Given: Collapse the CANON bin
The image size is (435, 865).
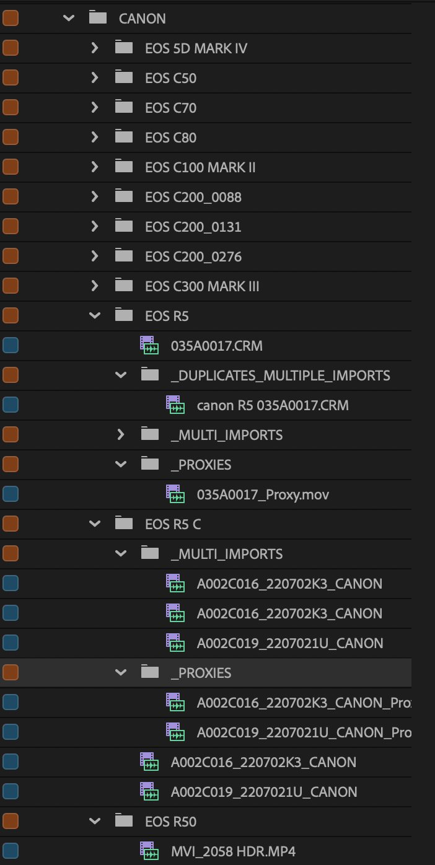Looking at the screenshot, I should (x=68, y=19).
